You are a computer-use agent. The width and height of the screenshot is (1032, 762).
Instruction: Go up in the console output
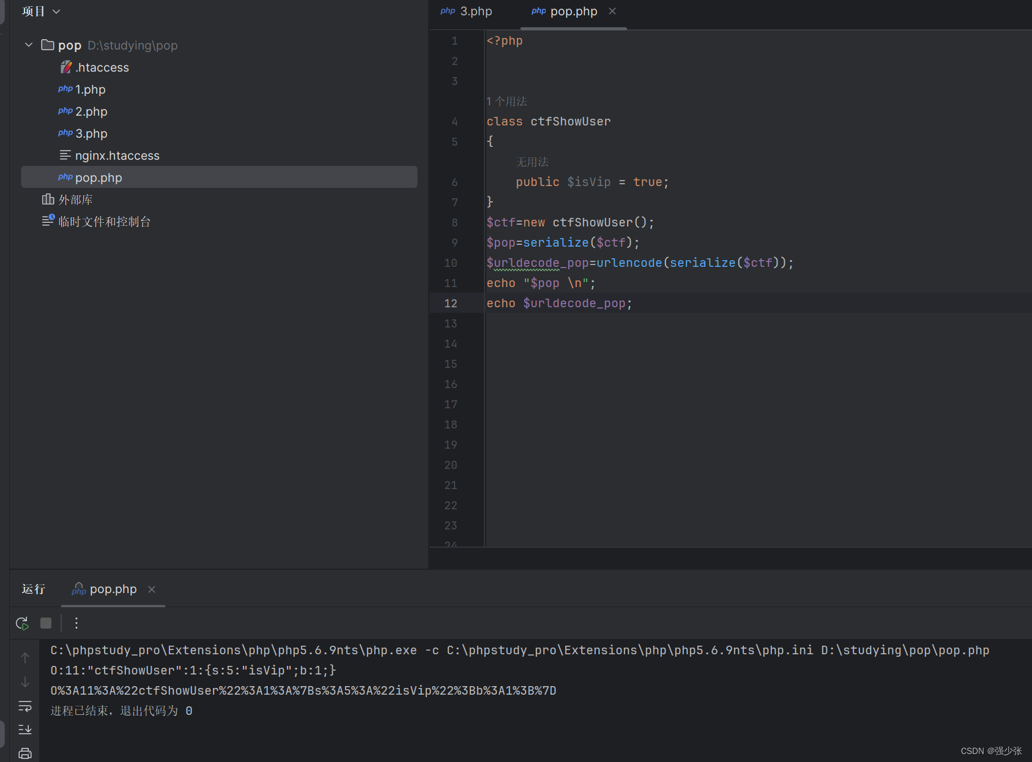tap(25, 658)
